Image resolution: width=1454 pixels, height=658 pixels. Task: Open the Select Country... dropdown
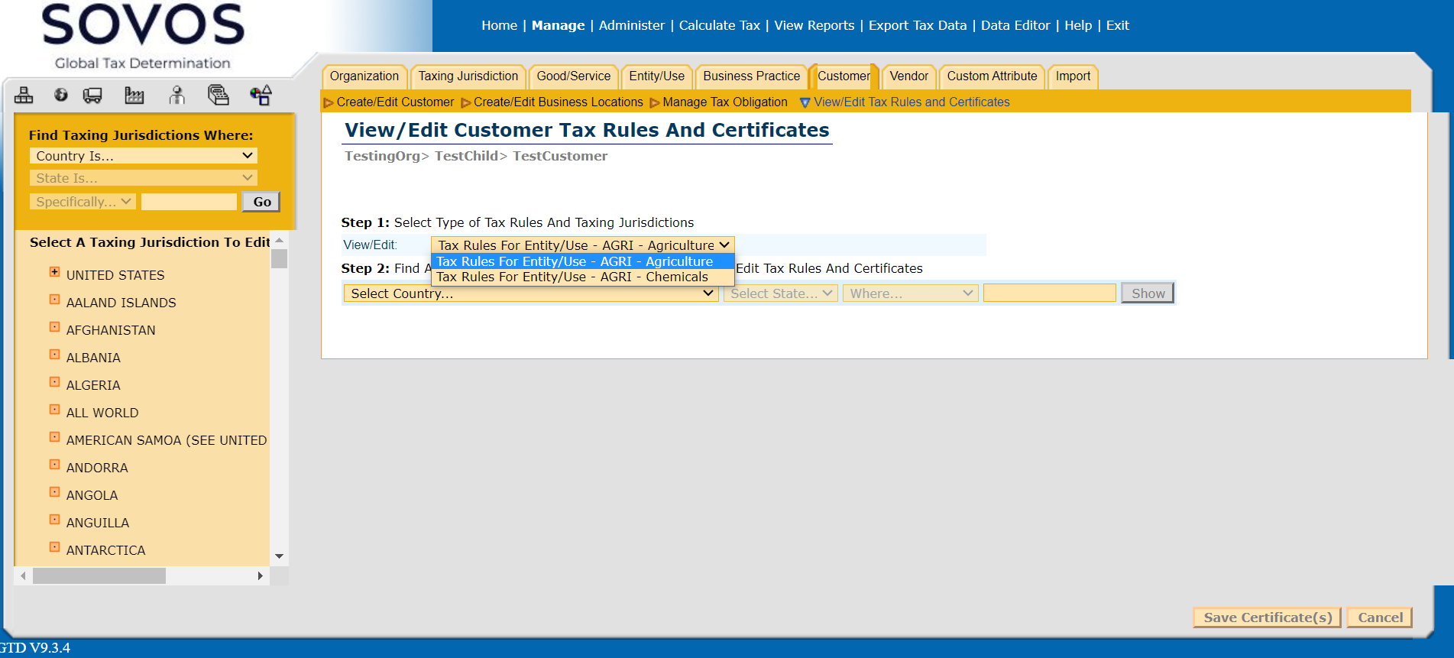click(531, 293)
